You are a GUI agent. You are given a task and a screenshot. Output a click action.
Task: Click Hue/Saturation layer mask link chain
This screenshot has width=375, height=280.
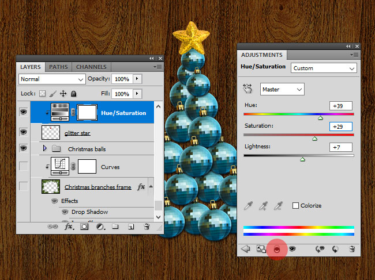[73, 112]
